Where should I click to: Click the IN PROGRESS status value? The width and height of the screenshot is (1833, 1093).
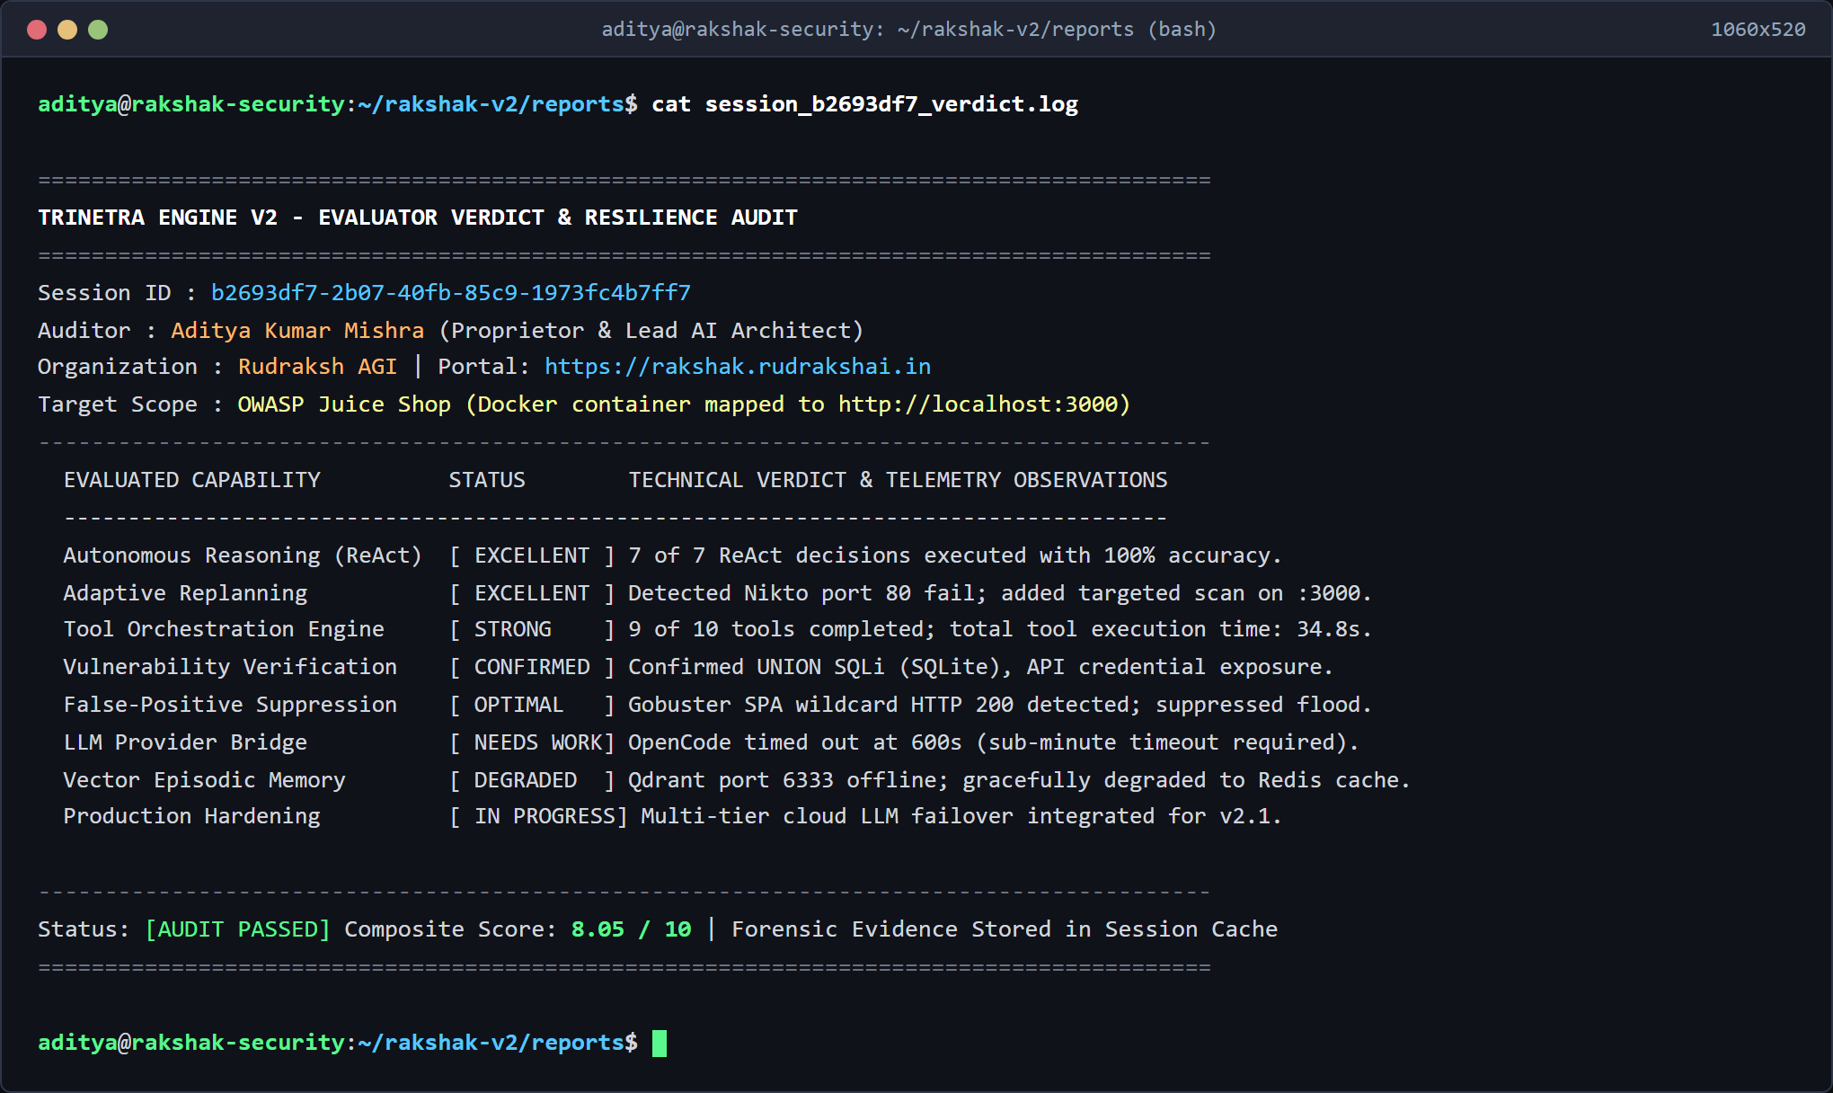pyautogui.click(x=545, y=816)
